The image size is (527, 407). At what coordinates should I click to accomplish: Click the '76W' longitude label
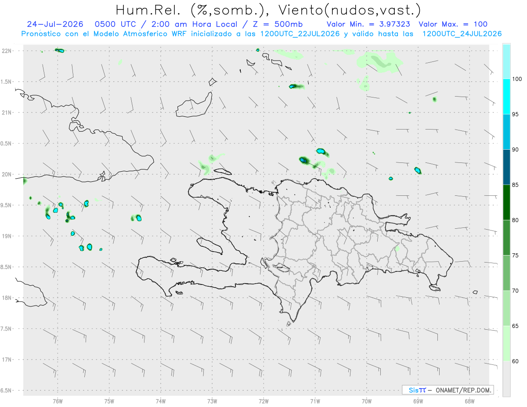[x=58, y=401]
